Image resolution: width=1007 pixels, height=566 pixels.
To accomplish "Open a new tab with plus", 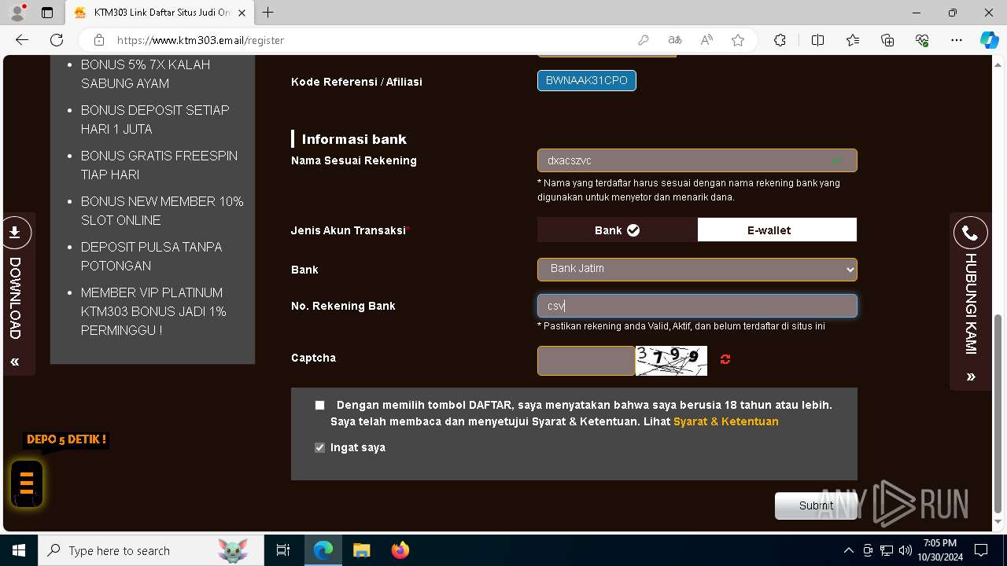I will pos(268,13).
